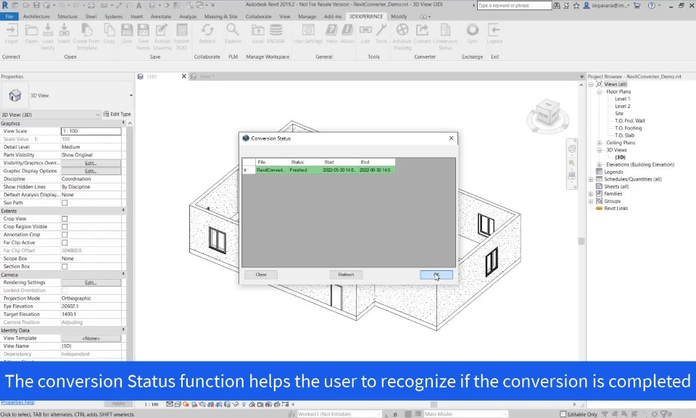Toggle Editable Only checkbox in status bar

tap(563, 414)
